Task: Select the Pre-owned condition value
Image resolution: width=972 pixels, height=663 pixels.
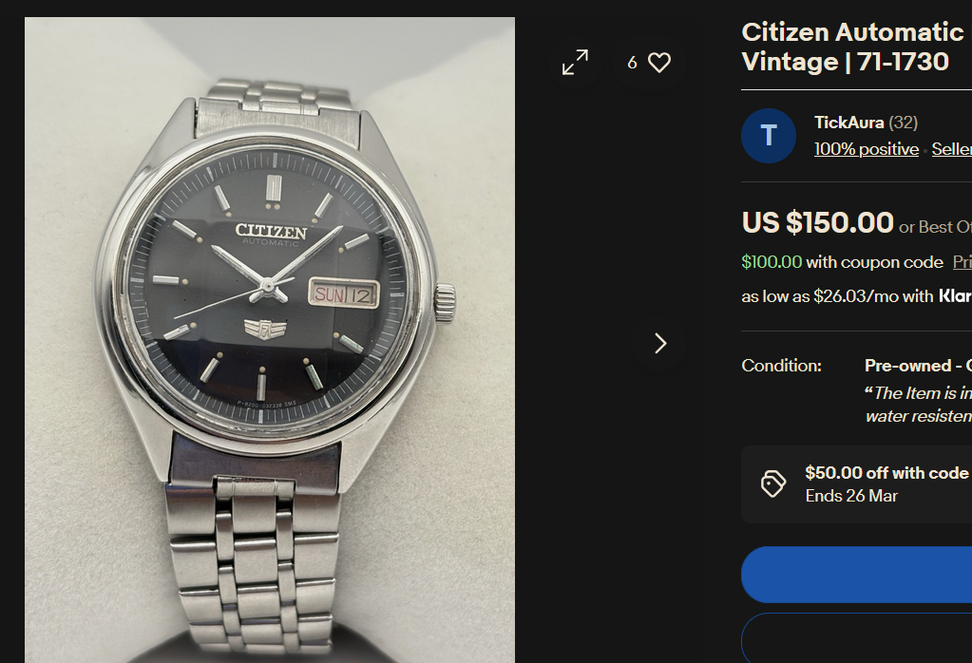Action: click(x=918, y=366)
